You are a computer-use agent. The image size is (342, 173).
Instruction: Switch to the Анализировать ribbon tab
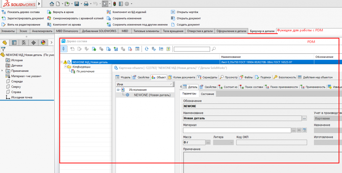[42, 31]
